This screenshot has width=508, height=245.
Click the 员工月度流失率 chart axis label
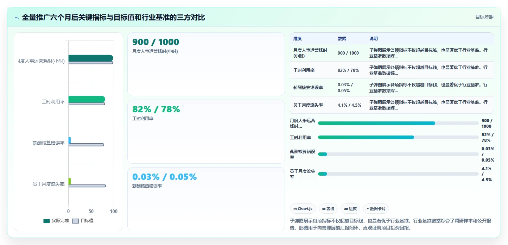(x=49, y=184)
